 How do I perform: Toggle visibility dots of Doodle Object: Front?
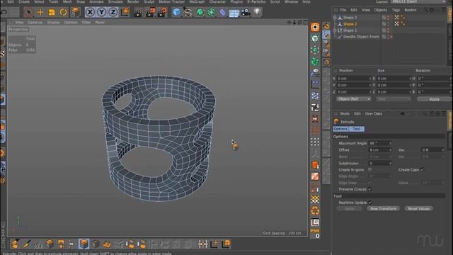(388, 37)
